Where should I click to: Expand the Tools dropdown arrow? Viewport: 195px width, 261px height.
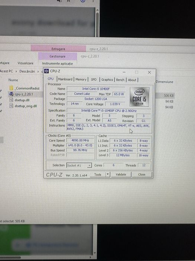(x=108, y=174)
